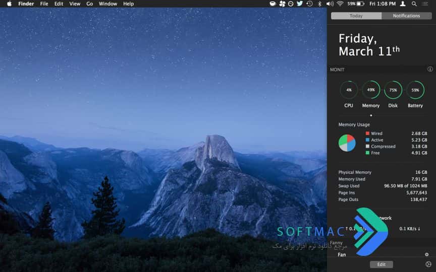Open the Time Machine menu bar icon

(x=309, y=4)
